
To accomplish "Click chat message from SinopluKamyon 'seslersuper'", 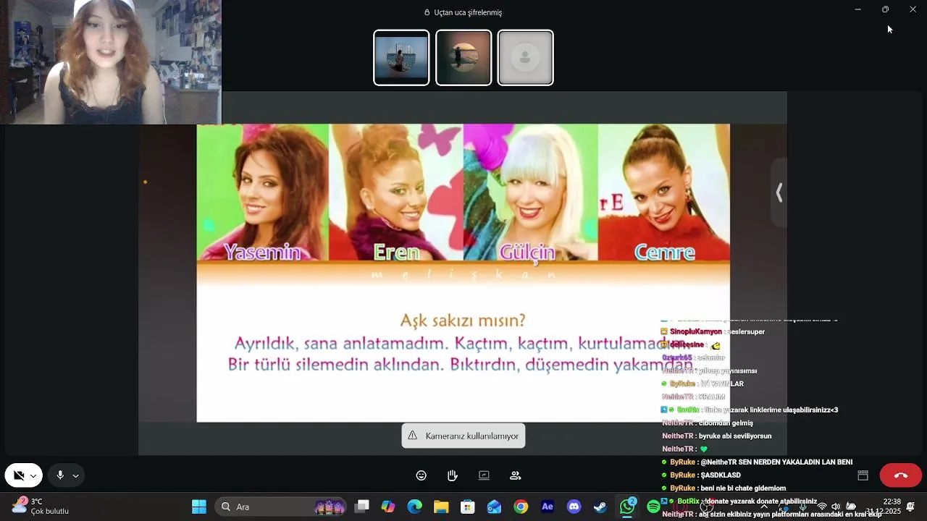I will [713, 331].
